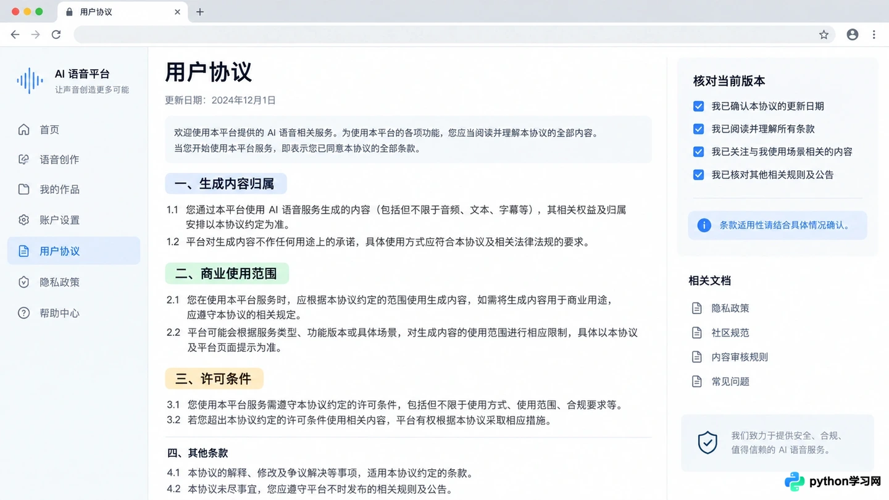The height and width of the screenshot is (500, 889).
Task: Switch to the 用户协议 browser tab
Action: [122, 12]
